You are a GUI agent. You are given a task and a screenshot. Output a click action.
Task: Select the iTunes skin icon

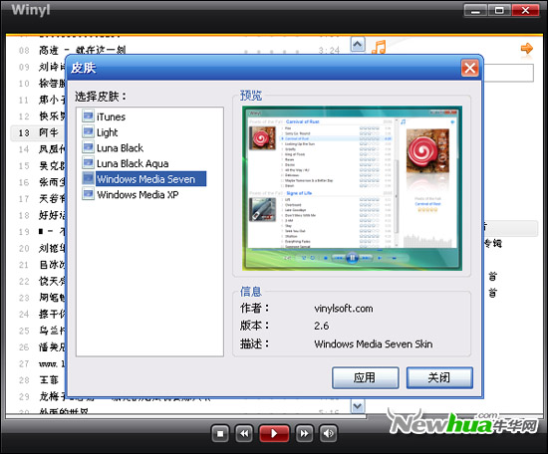tap(88, 115)
